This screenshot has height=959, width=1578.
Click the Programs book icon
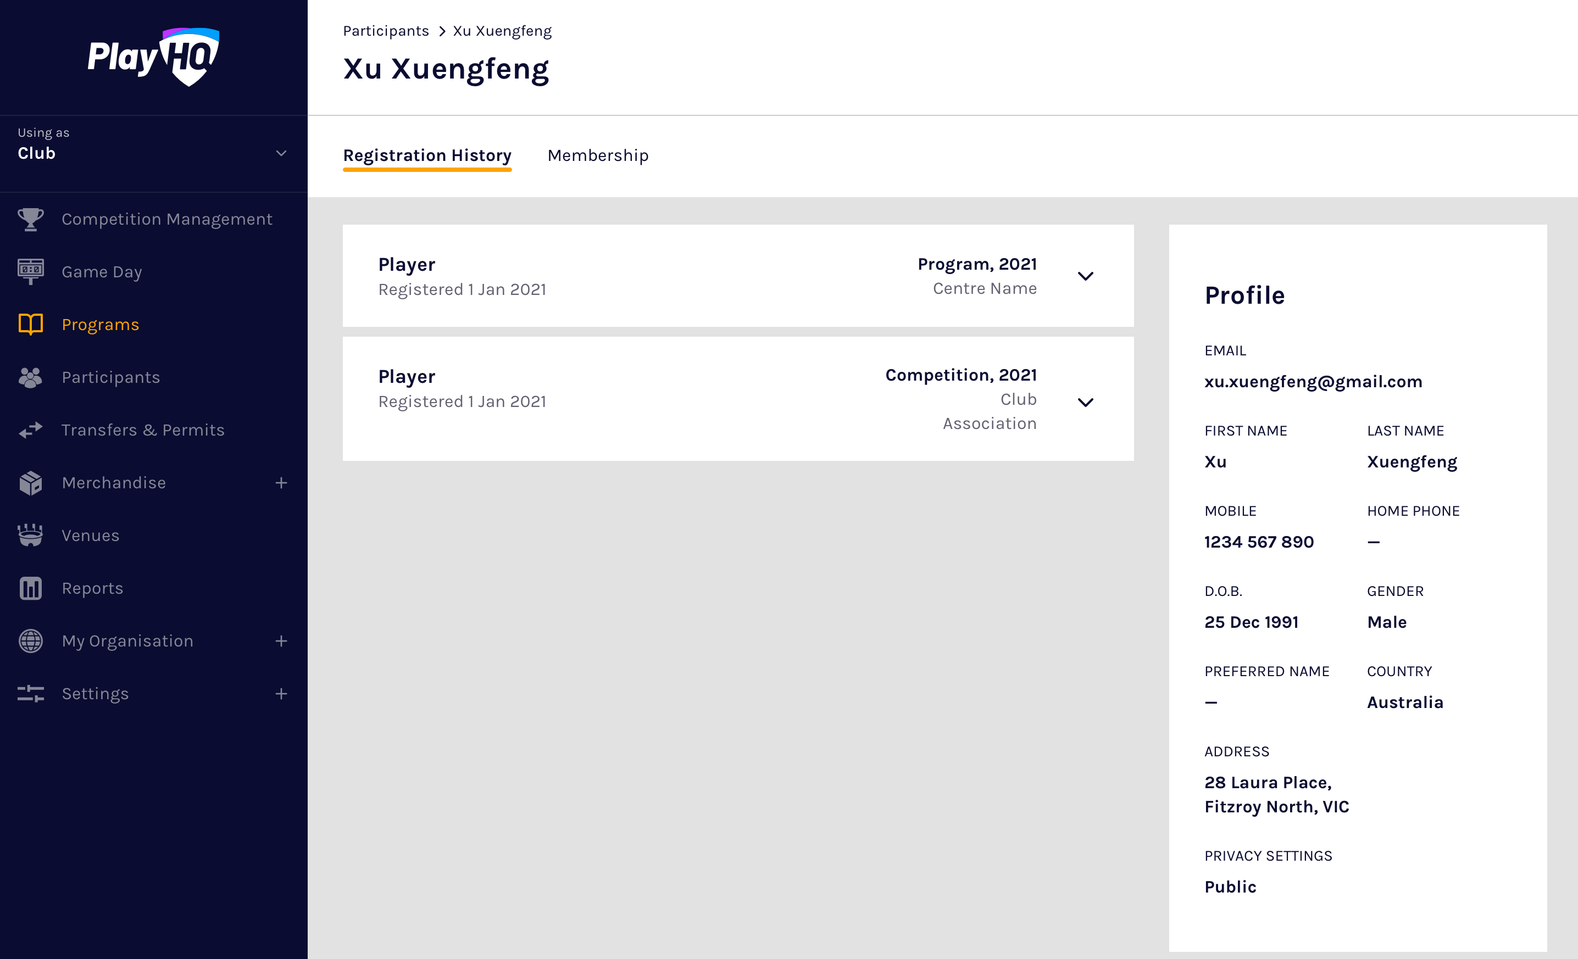(30, 325)
